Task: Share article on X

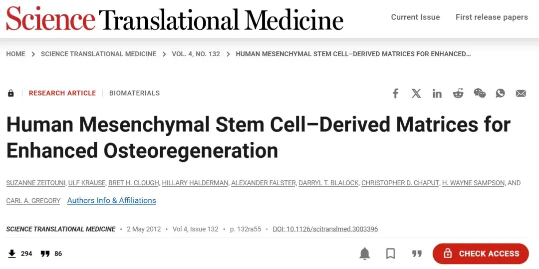Action: 416,93
